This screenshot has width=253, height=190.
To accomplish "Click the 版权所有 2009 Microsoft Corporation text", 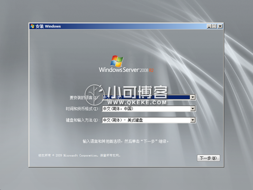I will pyautogui.click(x=79, y=155).
